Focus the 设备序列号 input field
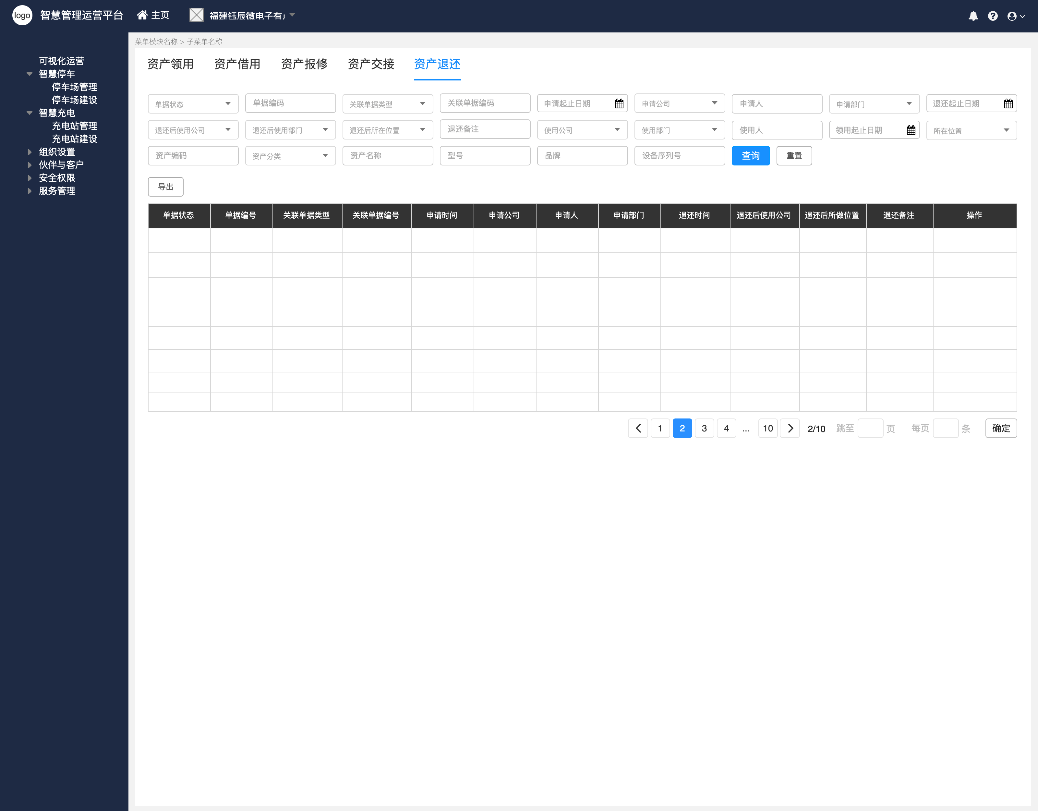Viewport: 1038px width, 811px height. click(680, 156)
